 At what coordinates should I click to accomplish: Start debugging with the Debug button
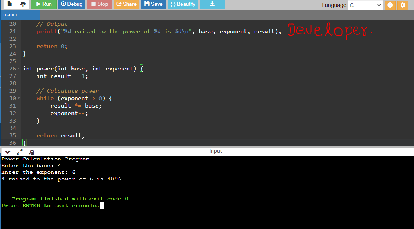point(71,4)
